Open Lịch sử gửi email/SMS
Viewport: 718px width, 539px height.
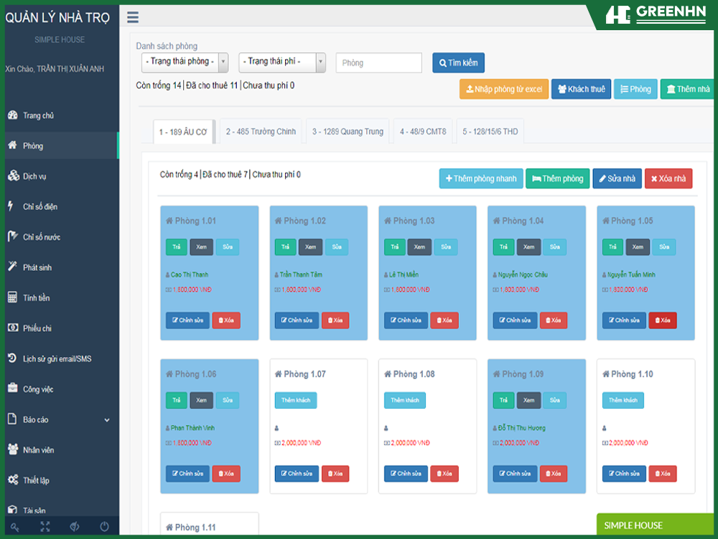(57, 359)
